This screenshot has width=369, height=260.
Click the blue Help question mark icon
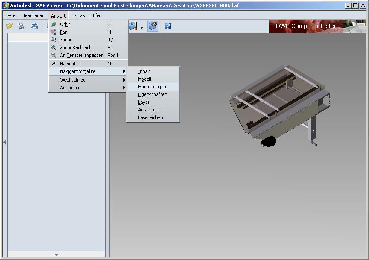click(168, 26)
